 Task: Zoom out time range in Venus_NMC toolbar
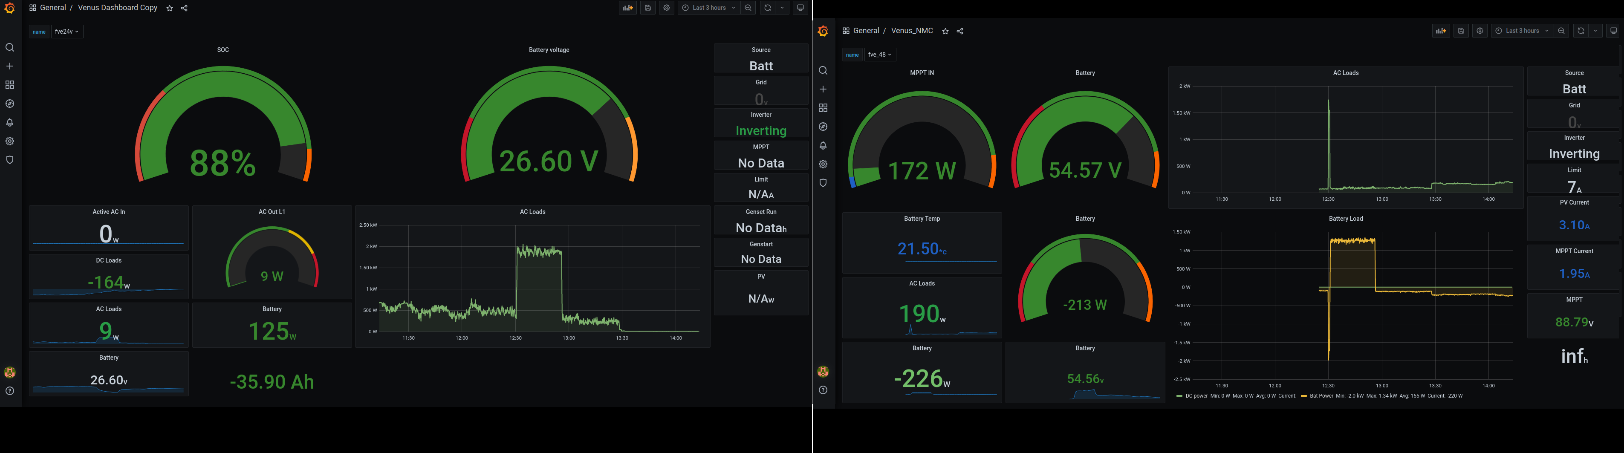(x=1561, y=31)
